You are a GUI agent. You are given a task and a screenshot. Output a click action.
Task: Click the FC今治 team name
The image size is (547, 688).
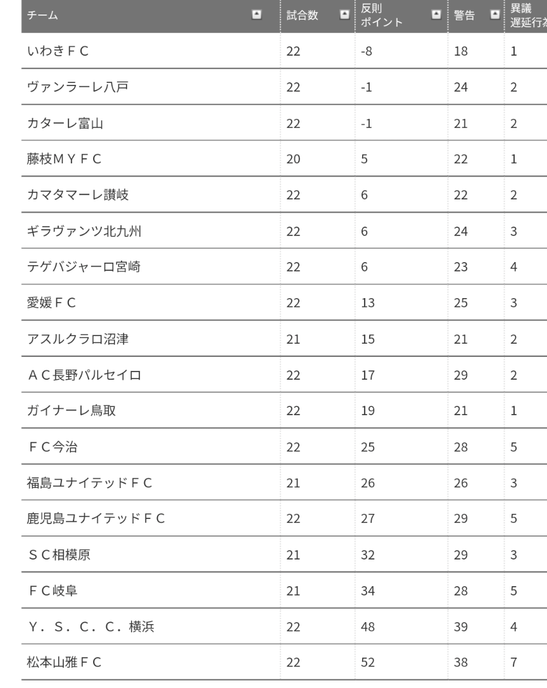pos(53,447)
